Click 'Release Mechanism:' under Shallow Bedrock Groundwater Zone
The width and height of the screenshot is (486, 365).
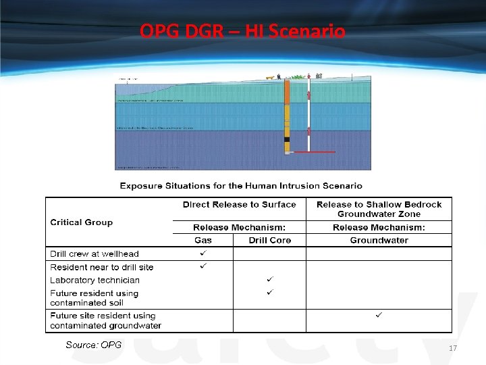[379, 228]
